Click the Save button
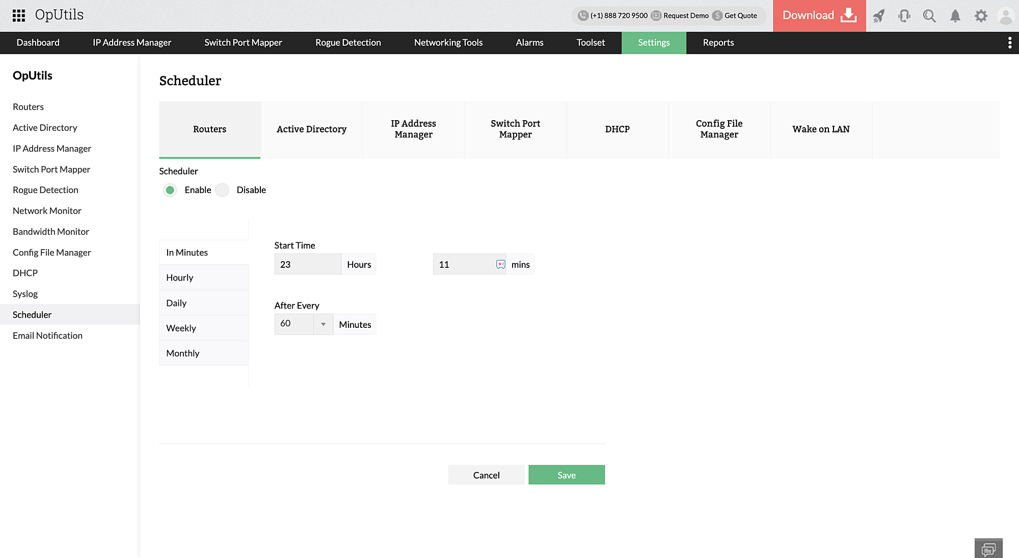 (566, 475)
